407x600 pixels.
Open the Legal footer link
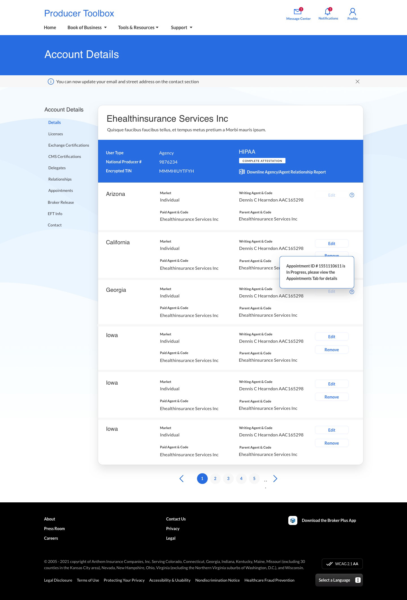click(x=171, y=538)
